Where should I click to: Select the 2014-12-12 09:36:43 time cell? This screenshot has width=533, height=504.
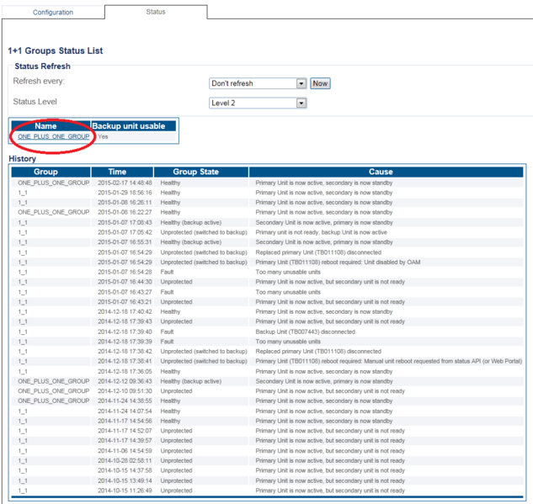(125, 381)
